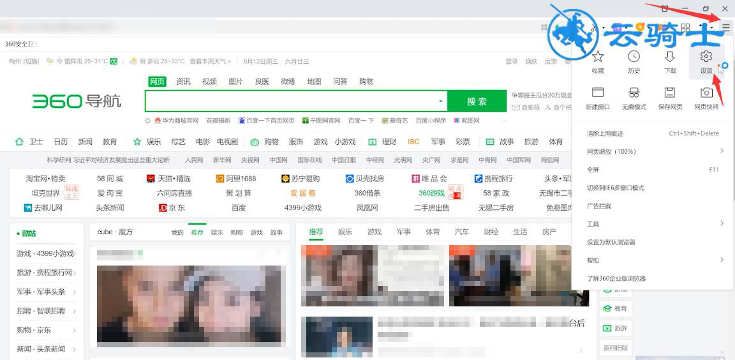Open the 我的 tab in cube·魔方

[x=177, y=232]
